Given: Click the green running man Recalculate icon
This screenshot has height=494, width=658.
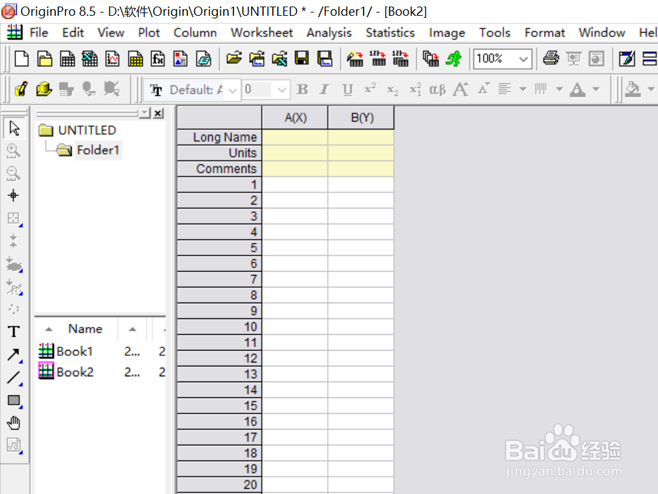Looking at the screenshot, I should pyautogui.click(x=454, y=59).
